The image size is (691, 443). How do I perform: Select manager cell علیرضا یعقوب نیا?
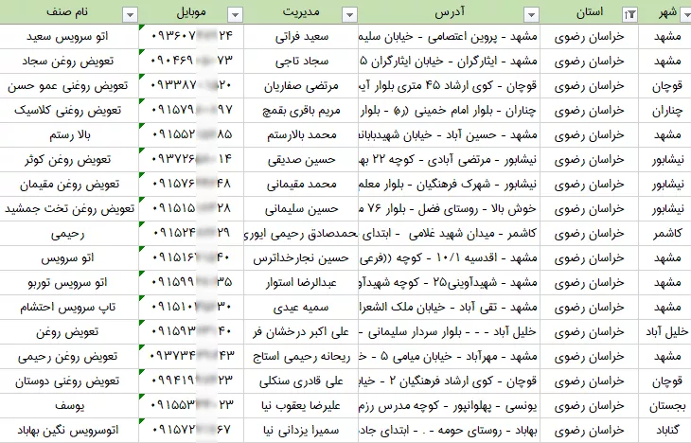click(x=301, y=406)
